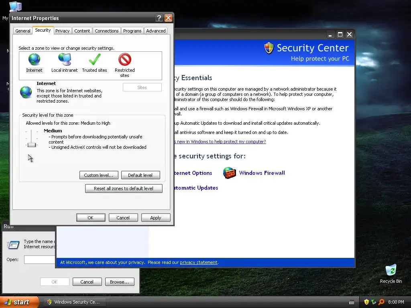
Task: Click Reset all zones to default level
Action: tap(124, 188)
